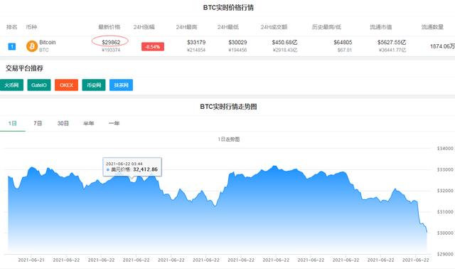The image size is (455, 269).
Task: Switch to the 7日 chart tab
Action: pyautogui.click(x=38, y=123)
